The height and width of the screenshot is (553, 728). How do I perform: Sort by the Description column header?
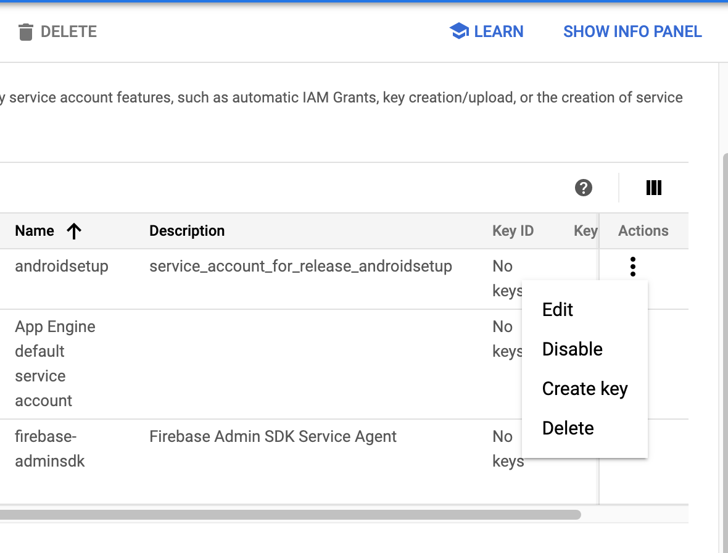coord(187,231)
